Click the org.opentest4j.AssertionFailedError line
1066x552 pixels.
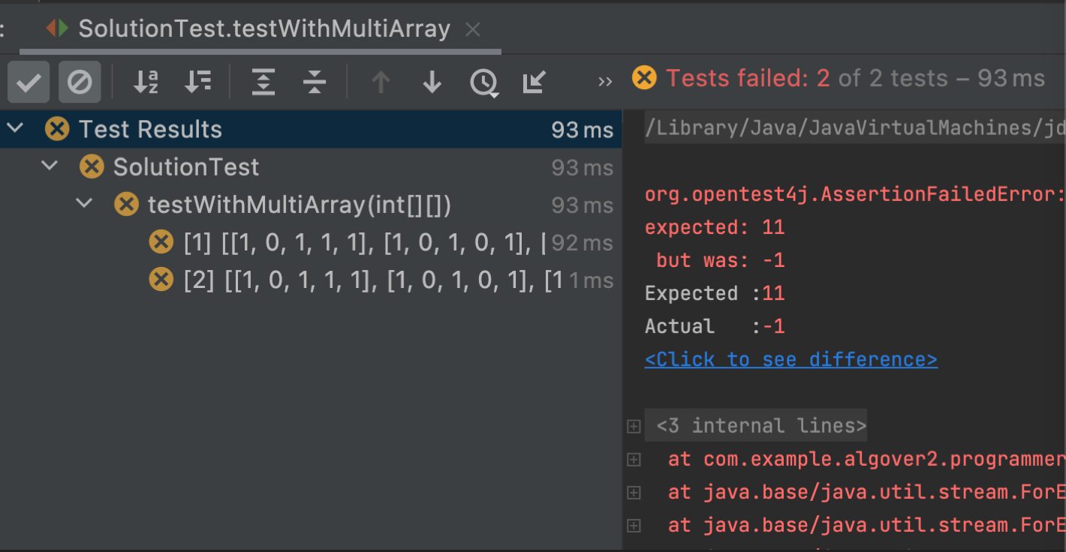(x=855, y=194)
